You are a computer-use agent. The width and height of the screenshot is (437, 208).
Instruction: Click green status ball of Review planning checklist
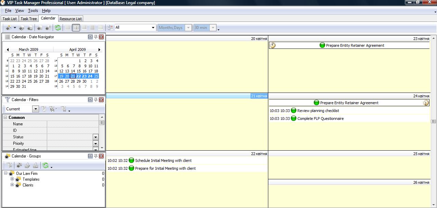[x=293, y=111]
